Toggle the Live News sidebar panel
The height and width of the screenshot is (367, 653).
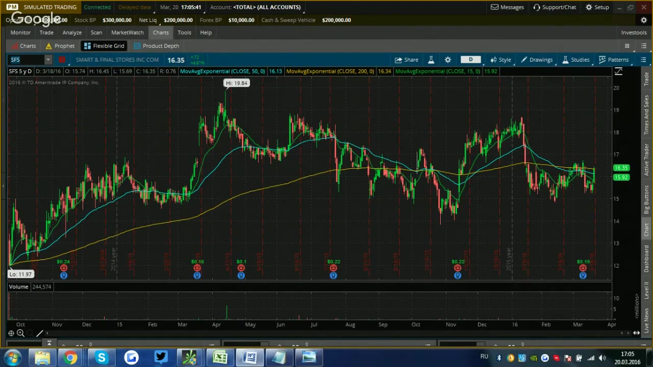click(646, 320)
